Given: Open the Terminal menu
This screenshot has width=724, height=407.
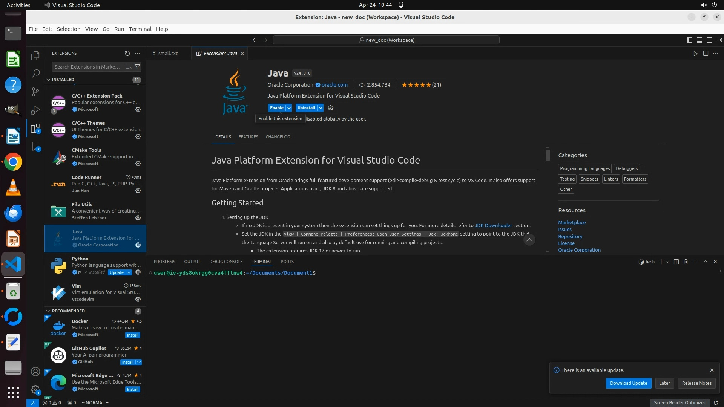Looking at the screenshot, I should point(140,29).
